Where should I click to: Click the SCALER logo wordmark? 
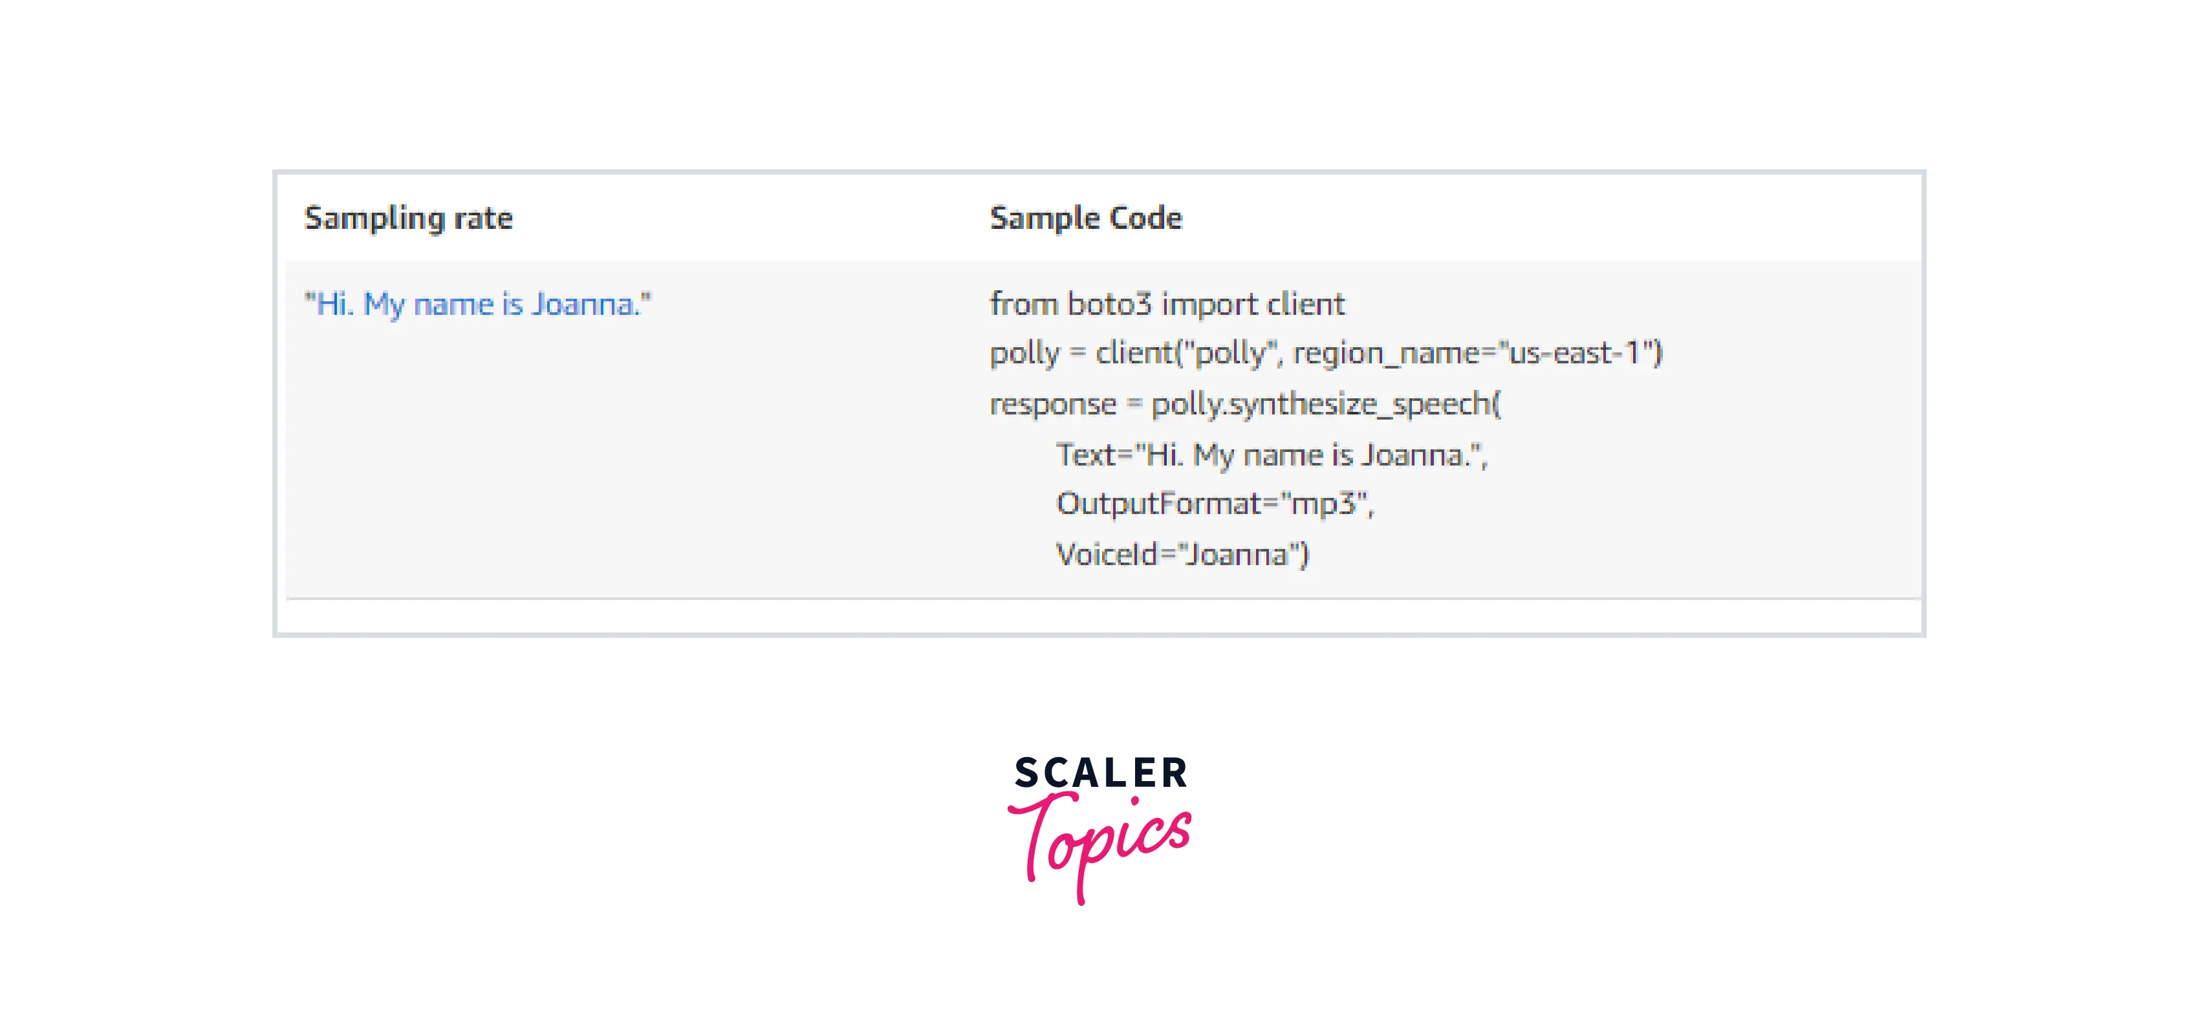click(x=1100, y=772)
